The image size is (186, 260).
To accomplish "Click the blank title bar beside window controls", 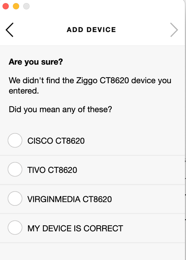I will [106, 6].
